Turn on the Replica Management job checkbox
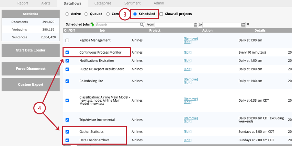Viewport: 292px width, 146px height. (x=67, y=41)
